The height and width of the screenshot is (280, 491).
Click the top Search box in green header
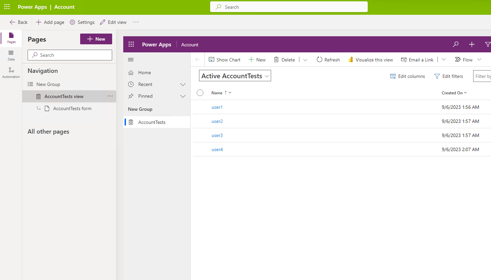click(289, 7)
